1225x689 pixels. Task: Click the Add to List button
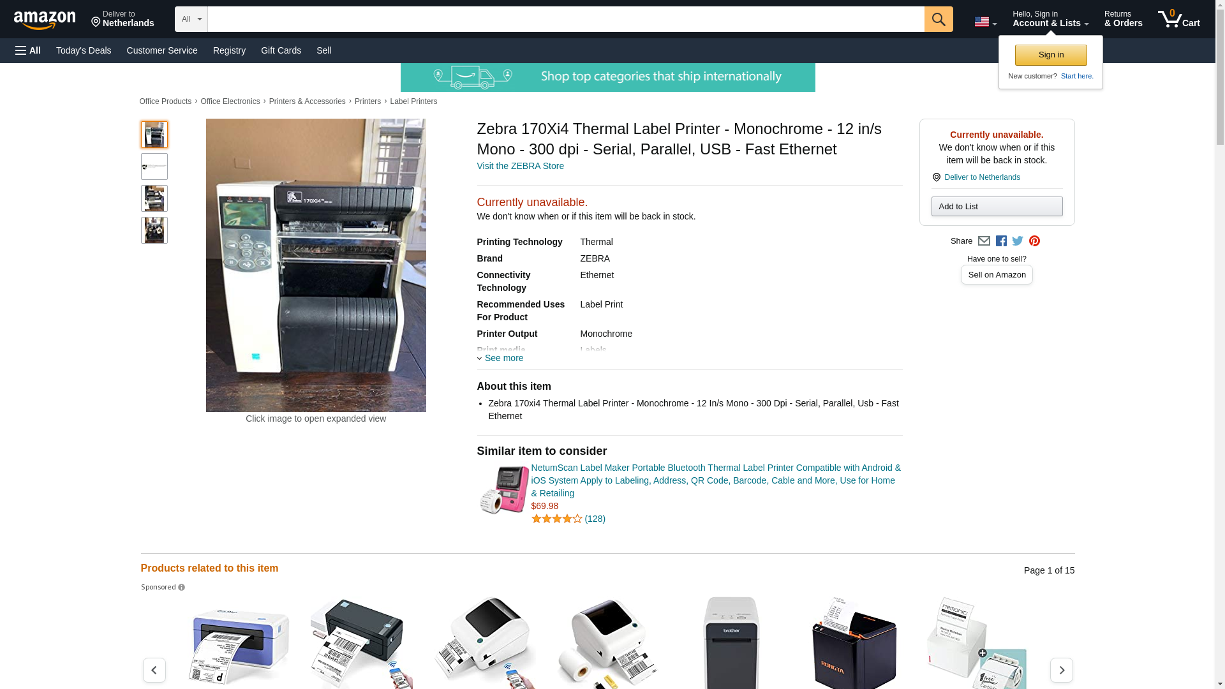[996, 206]
